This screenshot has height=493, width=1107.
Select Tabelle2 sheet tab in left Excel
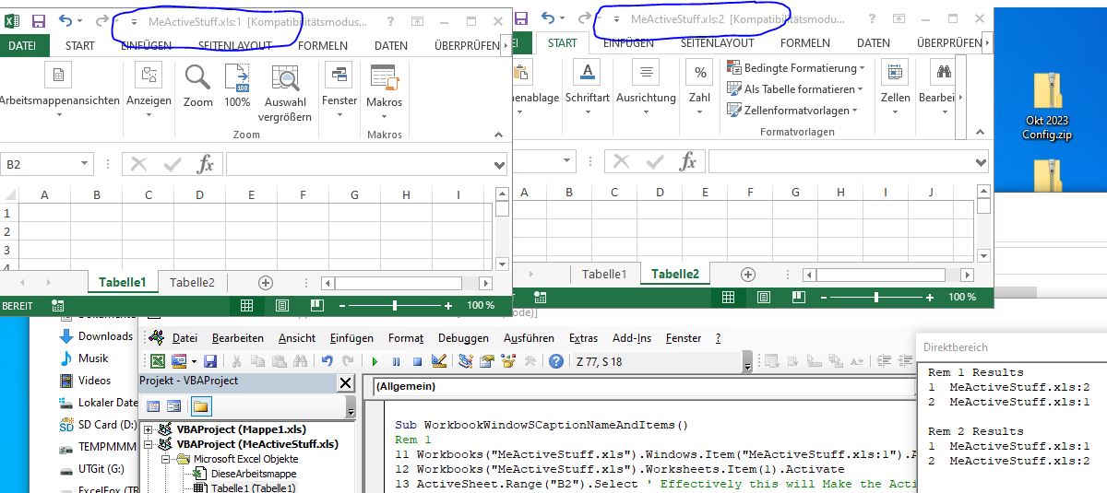click(x=192, y=283)
